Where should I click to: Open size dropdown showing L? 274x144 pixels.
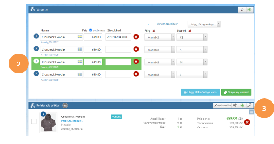click(x=192, y=75)
